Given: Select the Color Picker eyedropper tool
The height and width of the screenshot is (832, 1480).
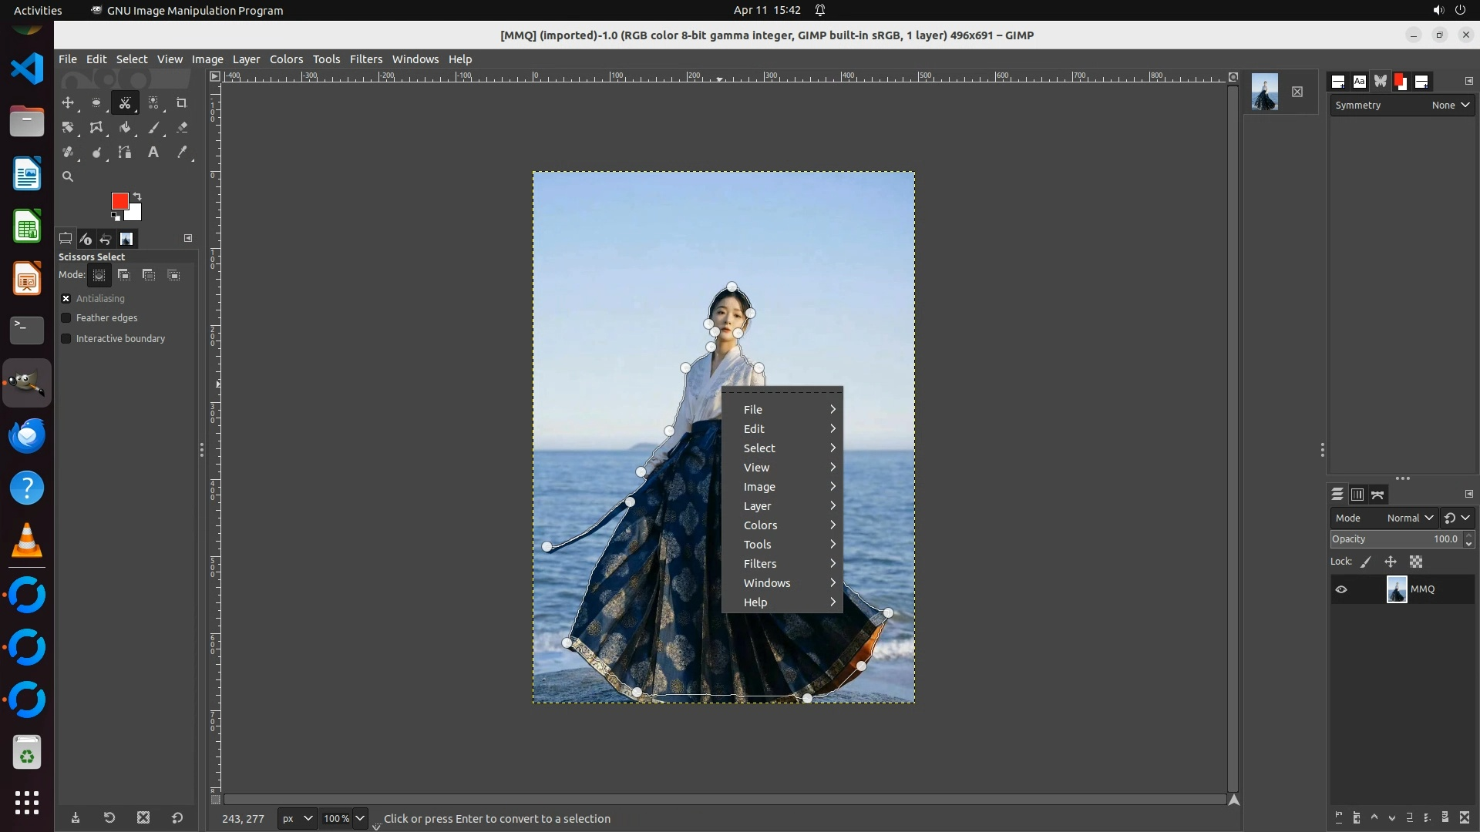Looking at the screenshot, I should pos(182,153).
